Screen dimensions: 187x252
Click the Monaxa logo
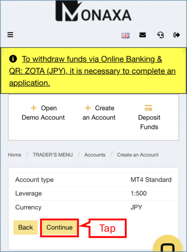tap(93, 11)
